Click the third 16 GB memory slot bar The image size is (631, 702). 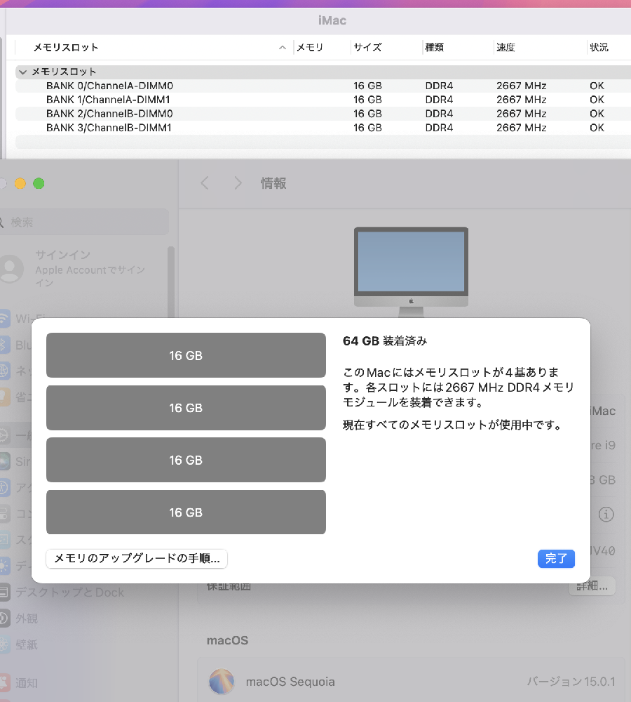pos(186,460)
